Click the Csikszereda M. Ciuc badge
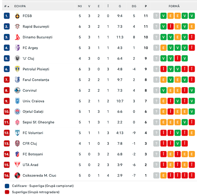Image resolution: width=197 pixels, height=196 pixels. point(17,175)
